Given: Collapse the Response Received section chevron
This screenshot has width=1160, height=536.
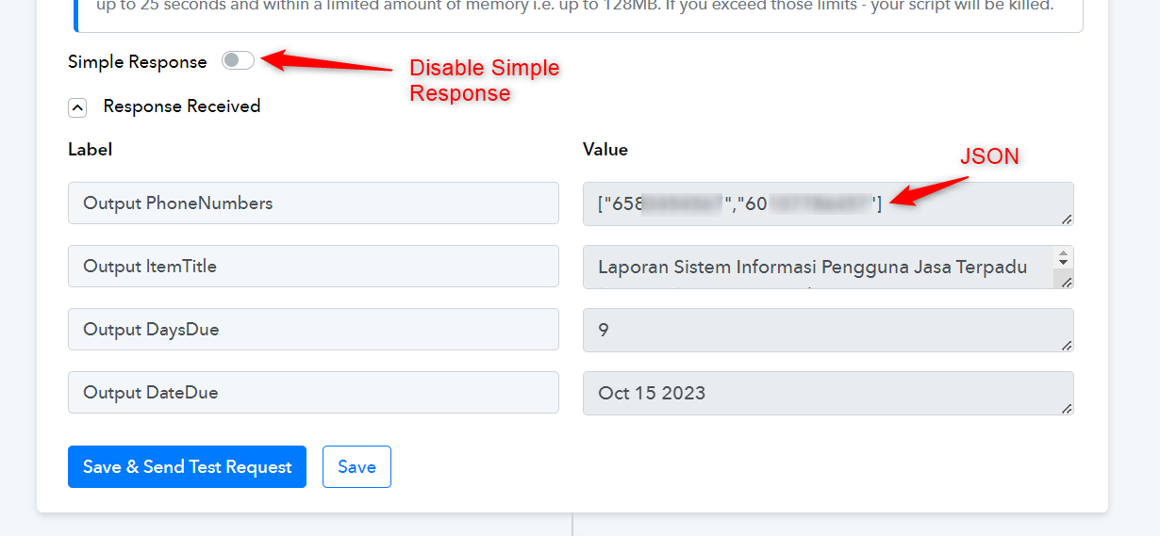Looking at the screenshot, I should pos(77,107).
